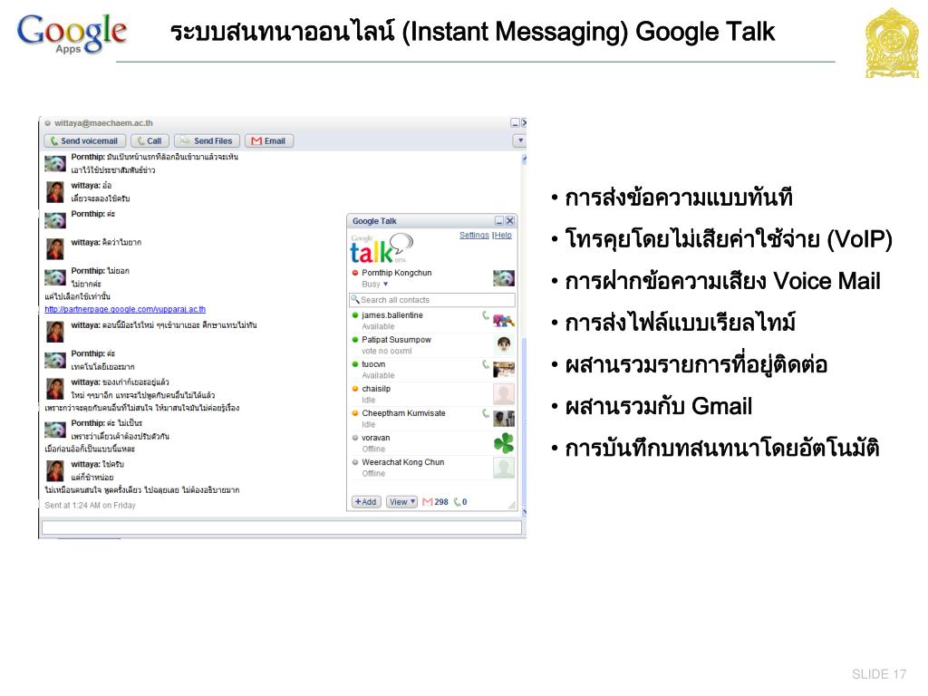Click the Search all contacts field

(x=432, y=300)
